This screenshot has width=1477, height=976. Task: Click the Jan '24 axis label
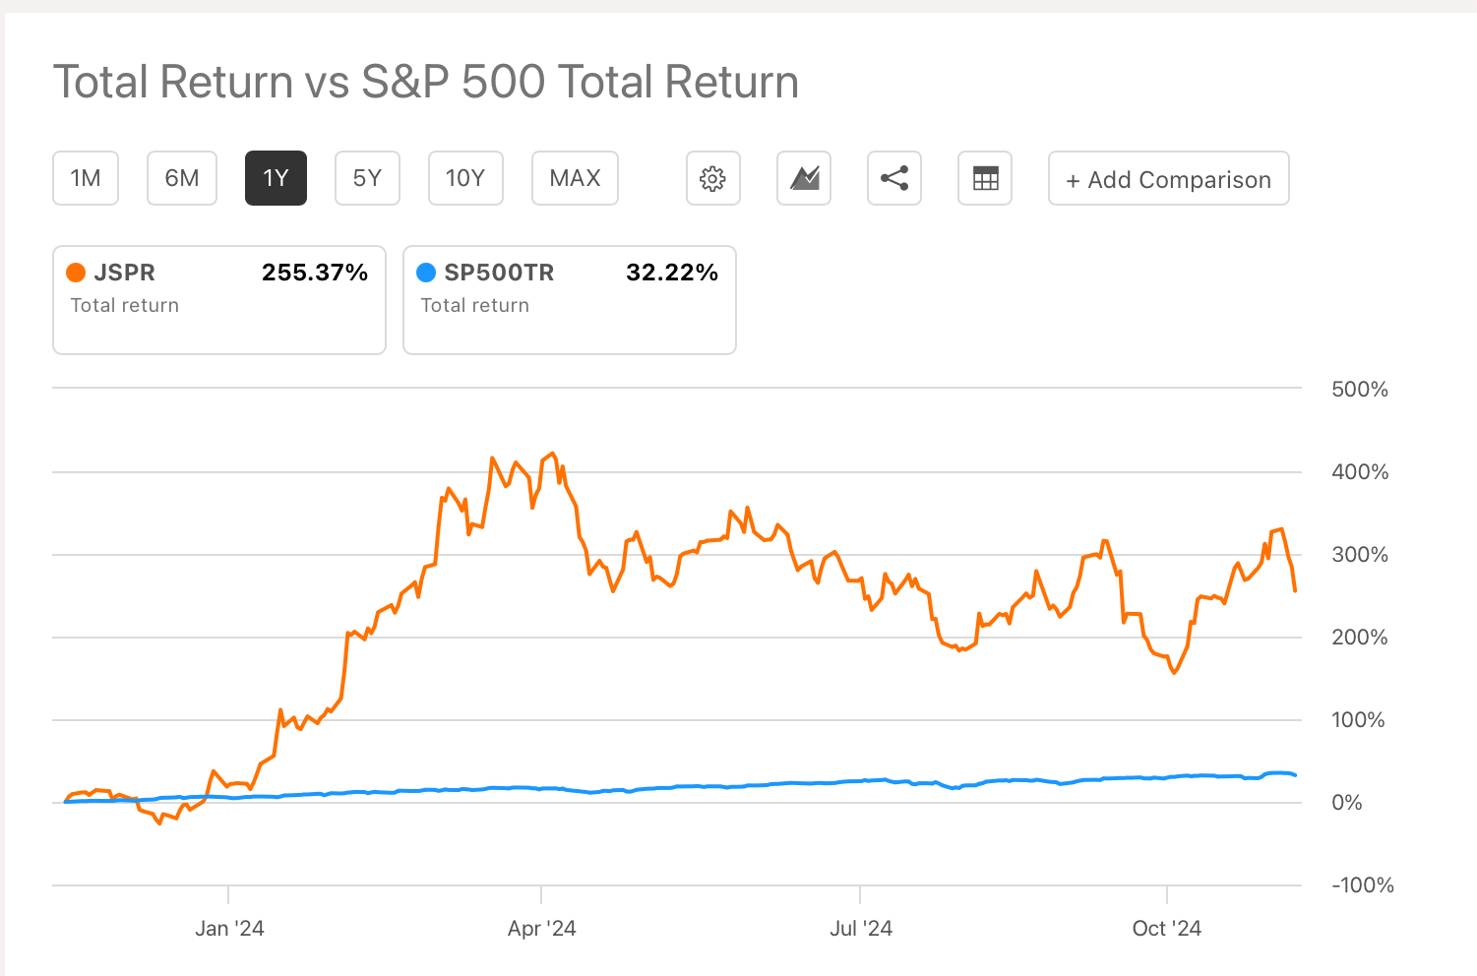tap(229, 929)
